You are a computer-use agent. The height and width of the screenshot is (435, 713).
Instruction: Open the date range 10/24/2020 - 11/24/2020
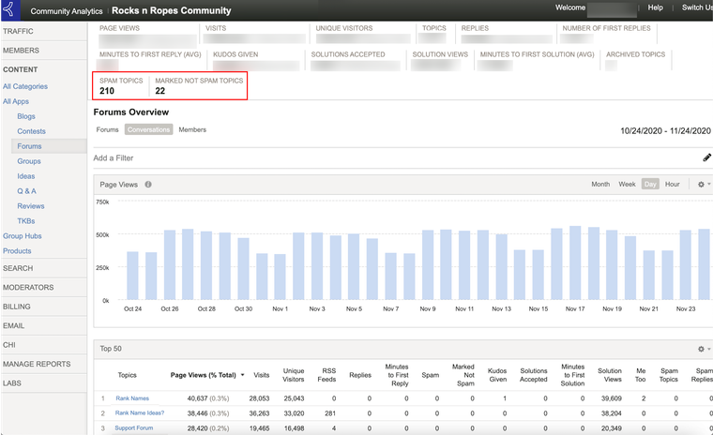[665, 131]
